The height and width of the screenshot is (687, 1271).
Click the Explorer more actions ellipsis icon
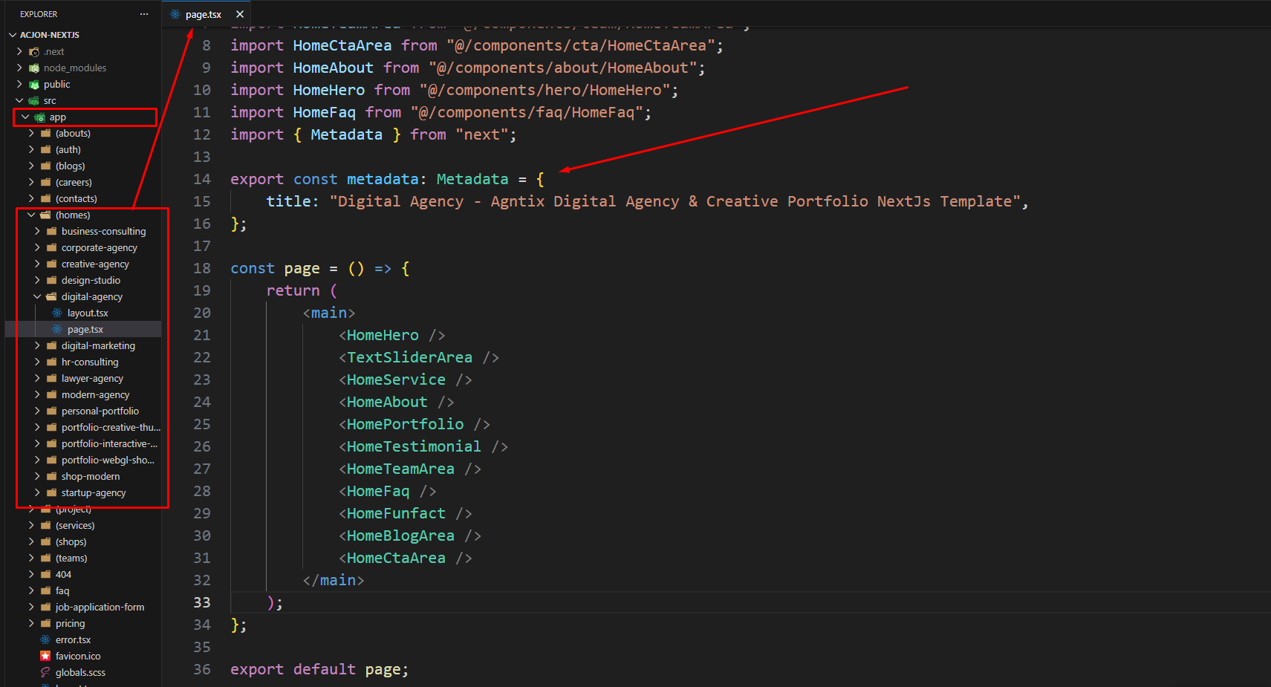144,14
